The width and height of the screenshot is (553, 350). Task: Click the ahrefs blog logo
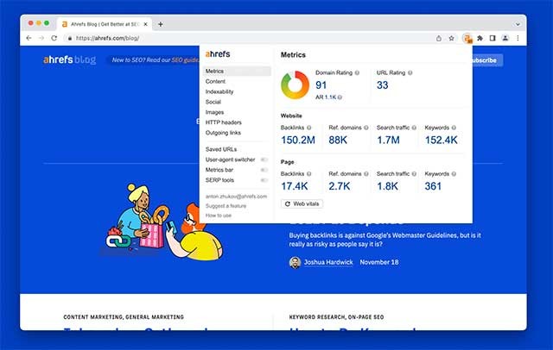click(x=69, y=59)
